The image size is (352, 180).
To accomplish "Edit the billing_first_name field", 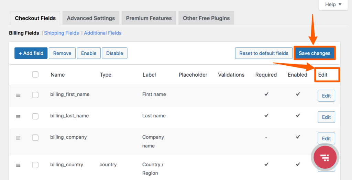I will (327, 96).
